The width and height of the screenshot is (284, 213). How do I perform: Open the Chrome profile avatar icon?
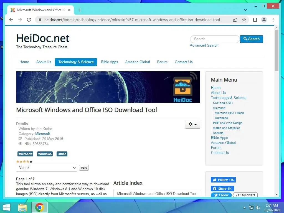click(x=264, y=20)
